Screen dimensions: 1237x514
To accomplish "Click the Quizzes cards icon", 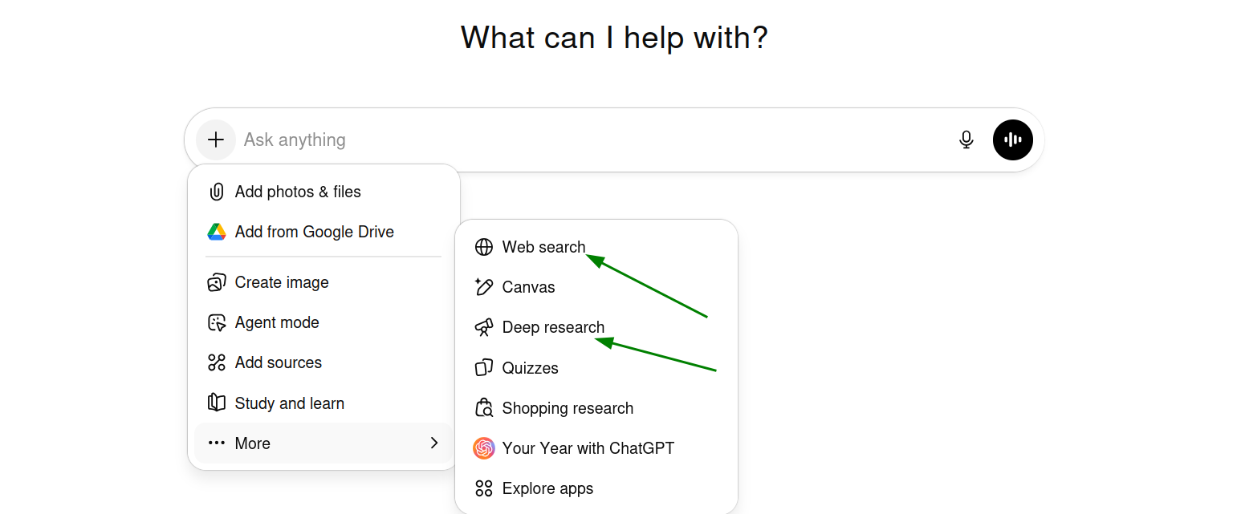I will [484, 367].
